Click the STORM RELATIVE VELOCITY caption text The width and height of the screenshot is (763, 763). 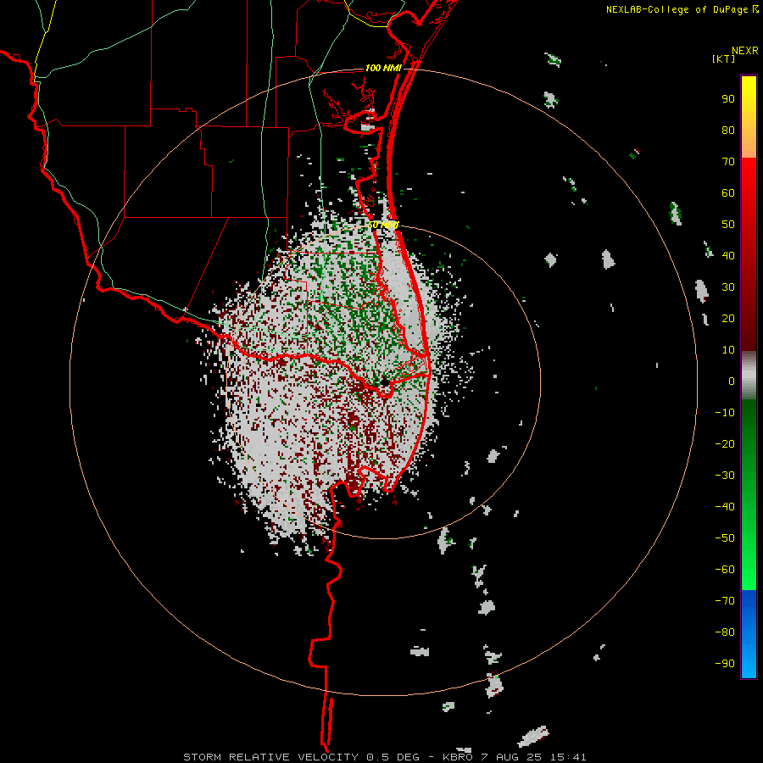(x=271, y=757)
